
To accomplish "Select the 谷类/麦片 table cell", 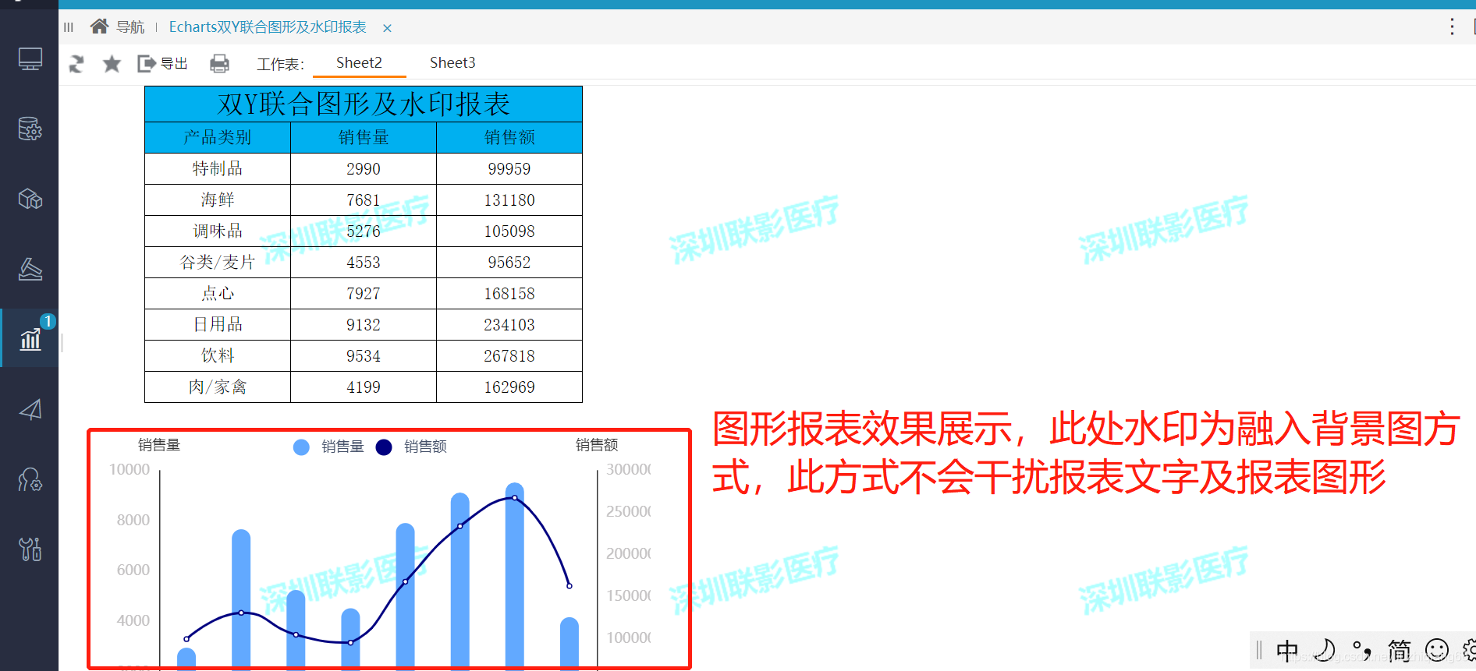I will 218,262.
